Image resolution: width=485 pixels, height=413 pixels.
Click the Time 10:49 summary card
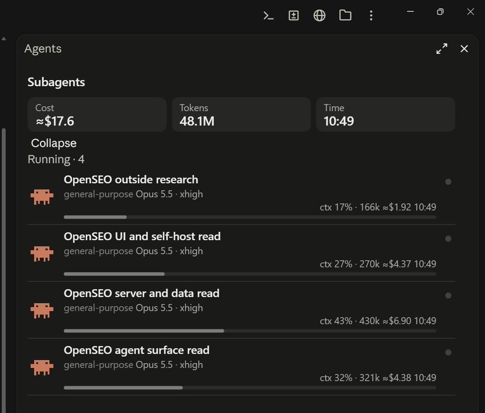point(385,115)
